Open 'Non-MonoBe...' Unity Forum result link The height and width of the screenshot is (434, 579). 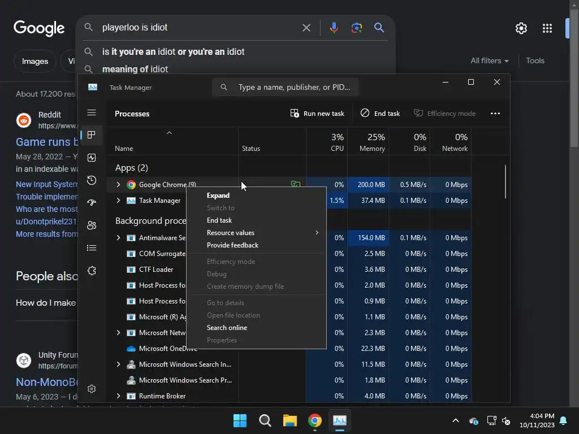tap(47, 382)
